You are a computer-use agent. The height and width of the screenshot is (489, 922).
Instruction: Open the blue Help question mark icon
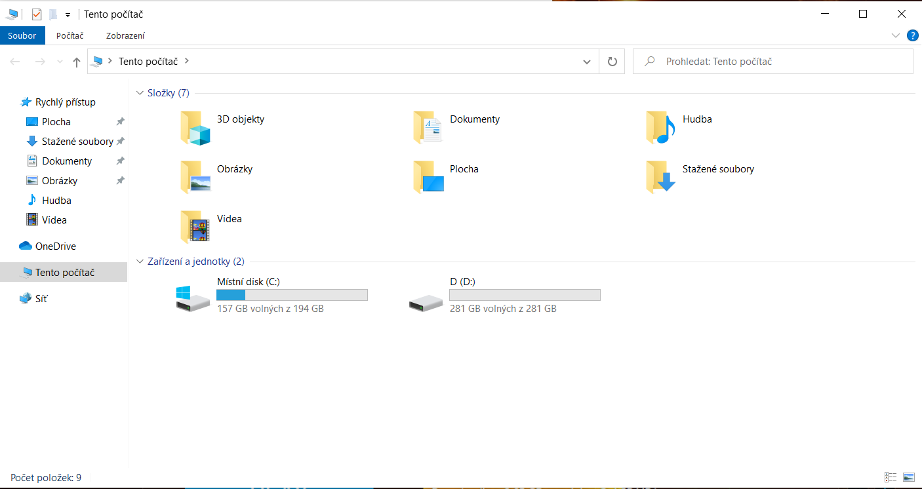912,35
